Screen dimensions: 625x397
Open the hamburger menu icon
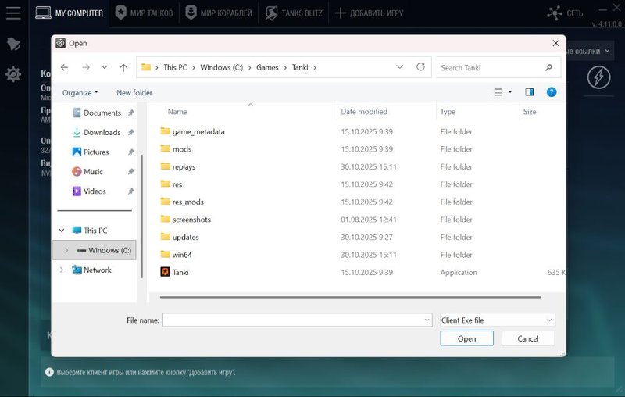tap(12, 13)
